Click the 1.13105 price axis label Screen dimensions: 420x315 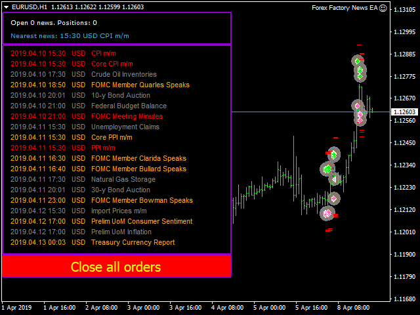(404, 10)
